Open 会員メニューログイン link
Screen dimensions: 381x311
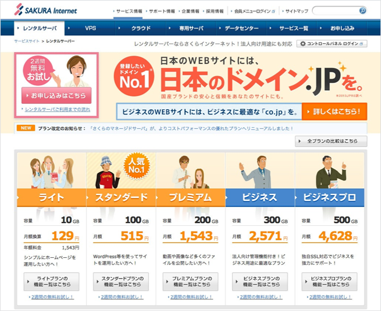pos(253,11)
